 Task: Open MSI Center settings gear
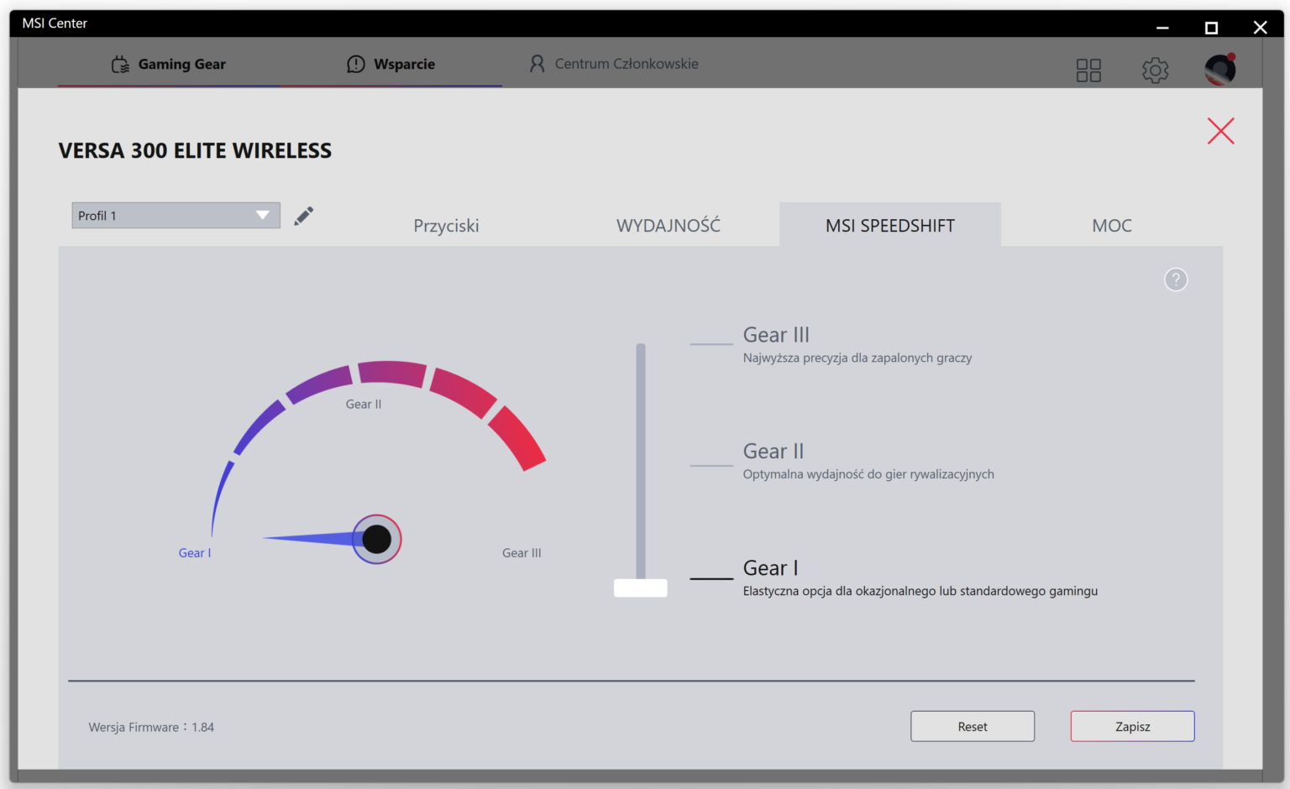(x=1155, y=71)
